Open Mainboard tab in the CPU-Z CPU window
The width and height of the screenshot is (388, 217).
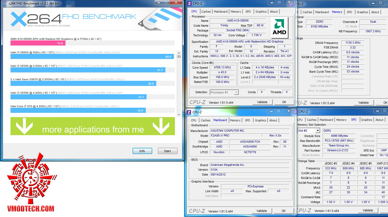(x=221, y=12)
